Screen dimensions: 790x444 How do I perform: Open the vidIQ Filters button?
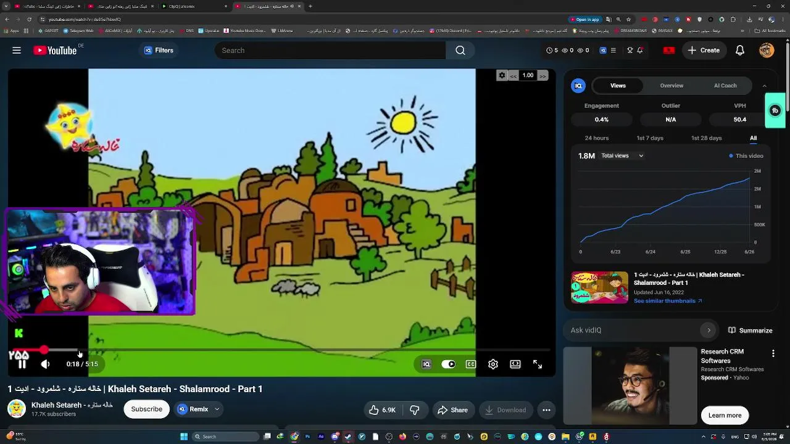pos(159,51)
